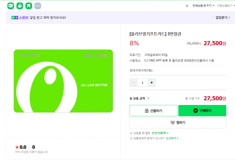
Task: Click the Keep bookmark share icon
Action: (x=28, y=6)
